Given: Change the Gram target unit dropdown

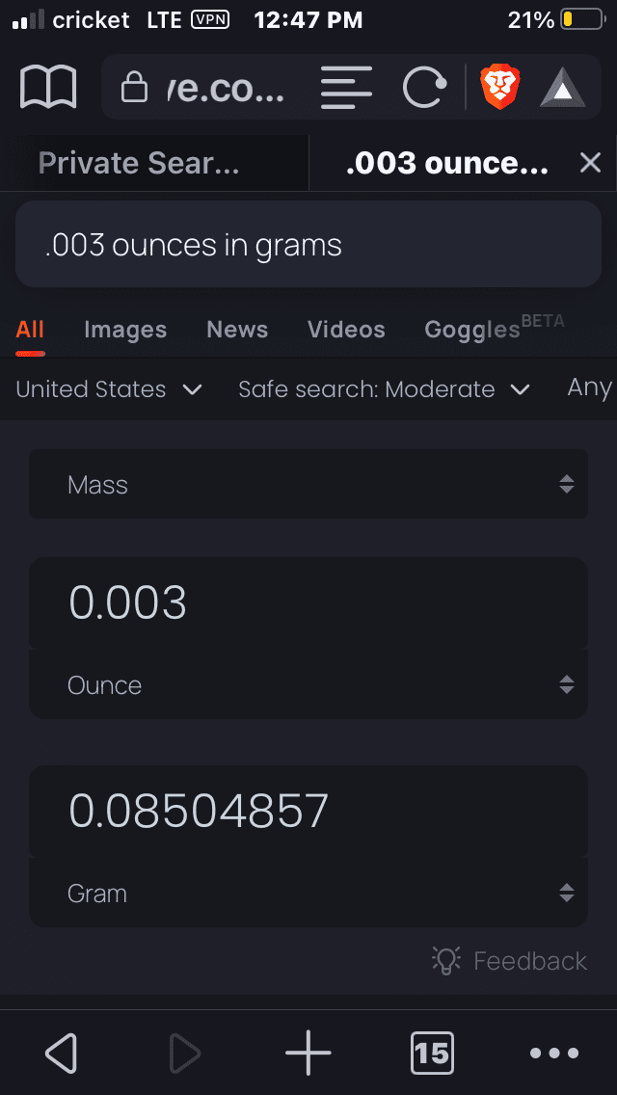Looking at the screenshot, I should click(x=308, y=894).
